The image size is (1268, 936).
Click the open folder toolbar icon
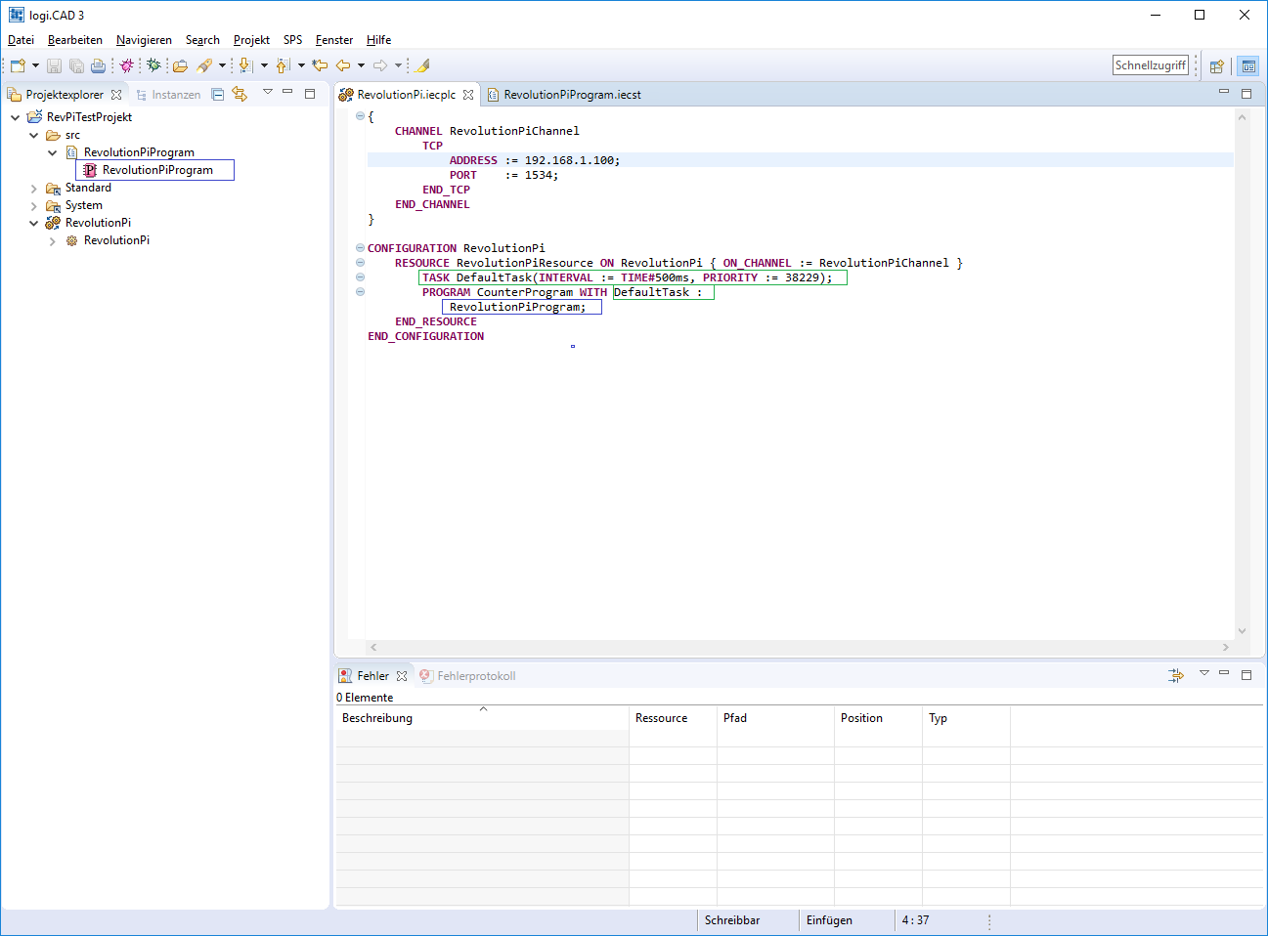pos(180,65)
